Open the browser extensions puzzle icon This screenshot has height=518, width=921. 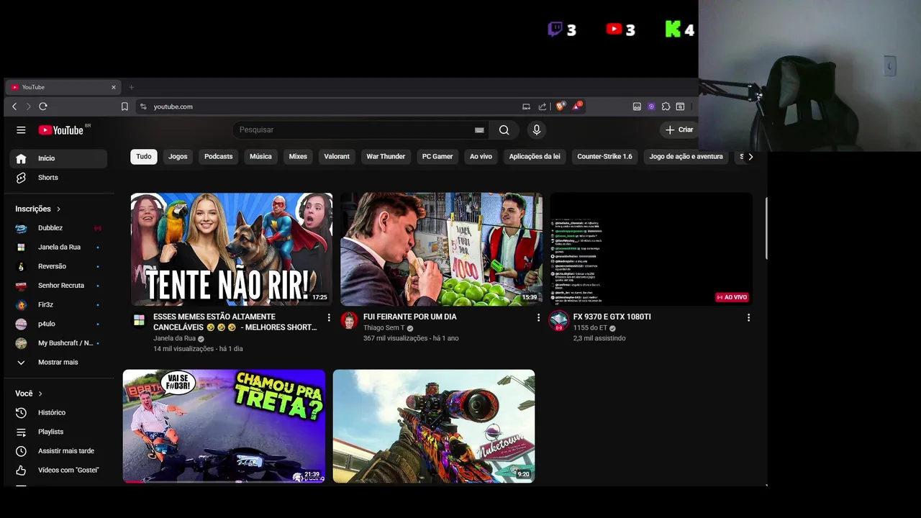click(x=666, y=106)
